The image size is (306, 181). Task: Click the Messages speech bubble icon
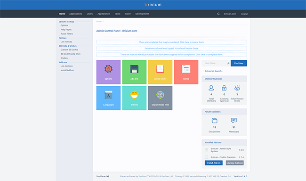234,120
